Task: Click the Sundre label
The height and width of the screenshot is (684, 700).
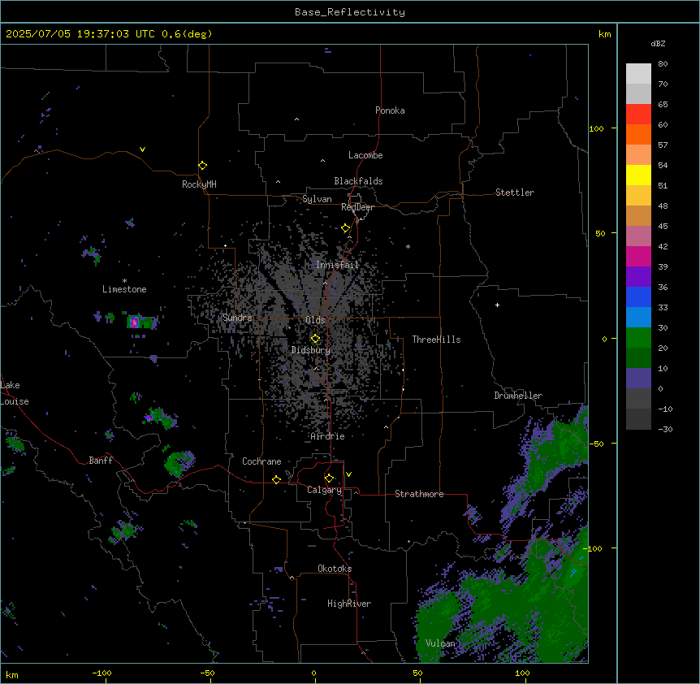Action: [237, 318]
